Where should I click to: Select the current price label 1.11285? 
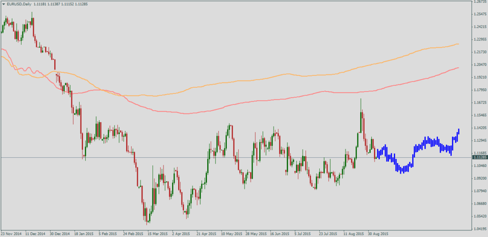[x=479, y=157]
